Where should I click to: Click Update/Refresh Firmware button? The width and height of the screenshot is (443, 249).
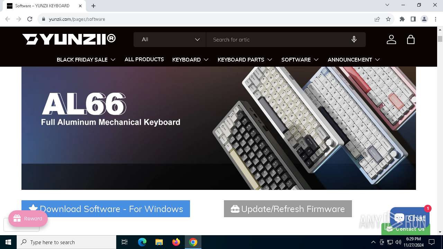pos(288,209)
